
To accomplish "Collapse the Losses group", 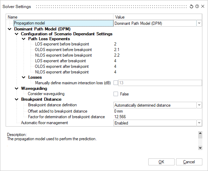I will coord(24,77).
